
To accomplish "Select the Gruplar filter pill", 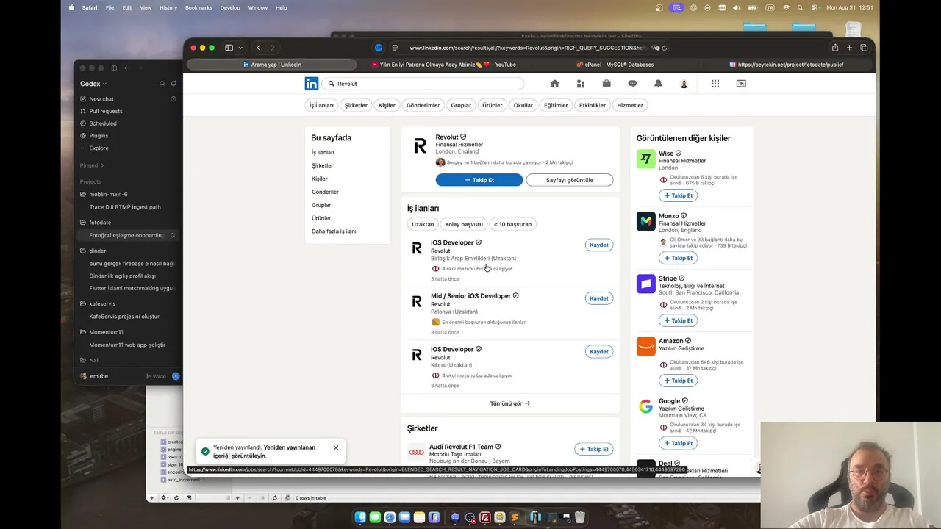I will [x=461, y=105].
